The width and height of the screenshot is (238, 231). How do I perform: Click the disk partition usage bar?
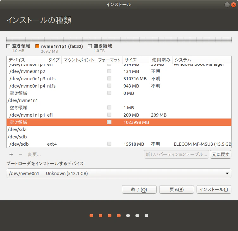(x=119, y=39)
